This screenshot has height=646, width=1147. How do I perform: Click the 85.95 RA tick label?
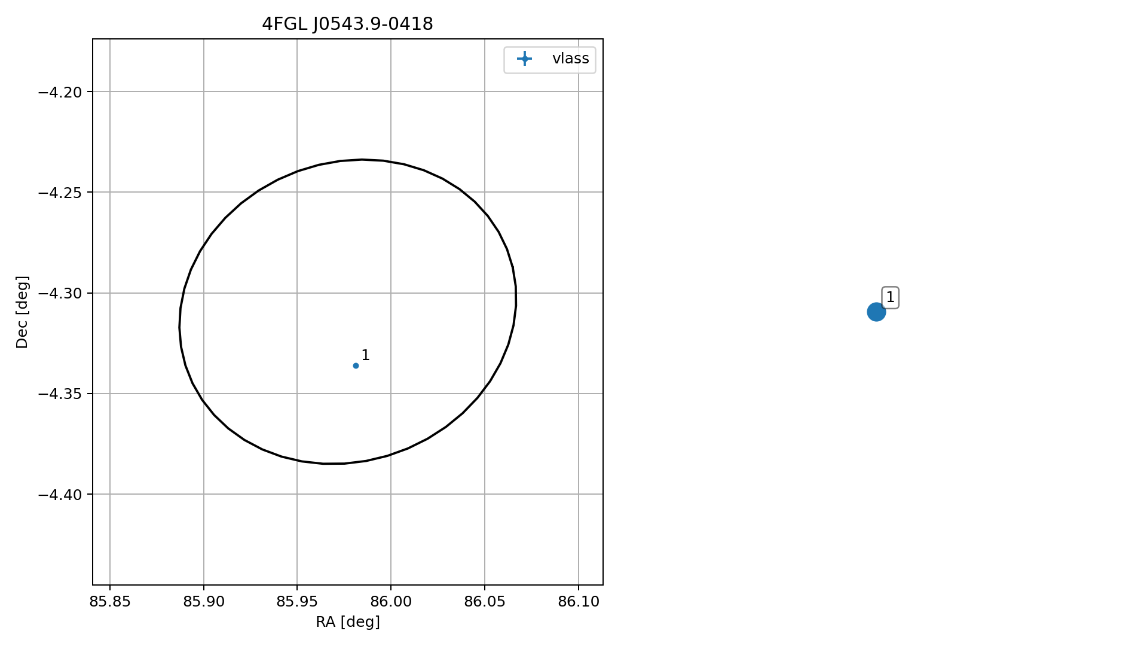297,602
